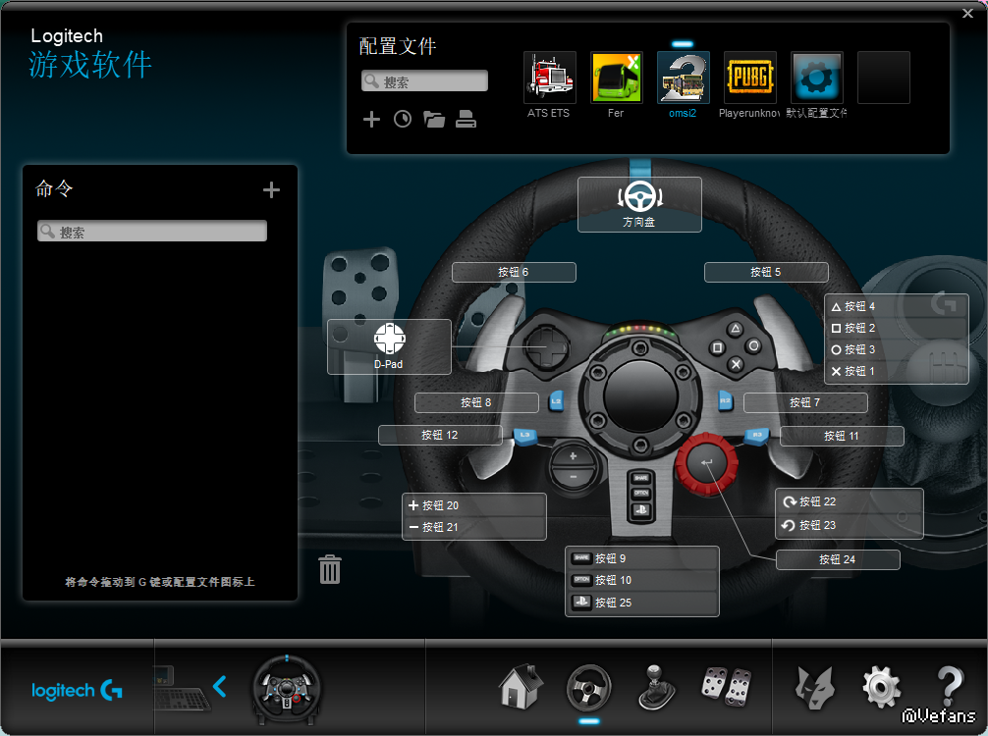Open the steering wheel 方向盘 setting
This screenshot has width=988, height=736.
(639, 205)
